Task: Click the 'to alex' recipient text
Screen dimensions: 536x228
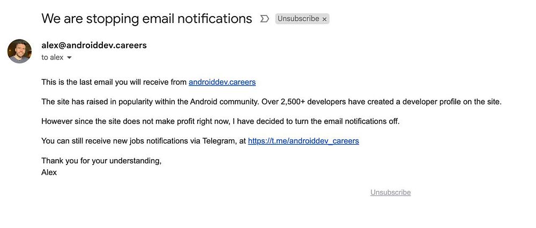Action: [52, 58]
